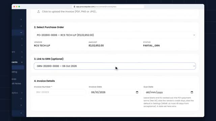This screenshot has height=121, width=216.
Task: Click the PARTIAL_GRN status value
Action: click(x=152, y=46)
